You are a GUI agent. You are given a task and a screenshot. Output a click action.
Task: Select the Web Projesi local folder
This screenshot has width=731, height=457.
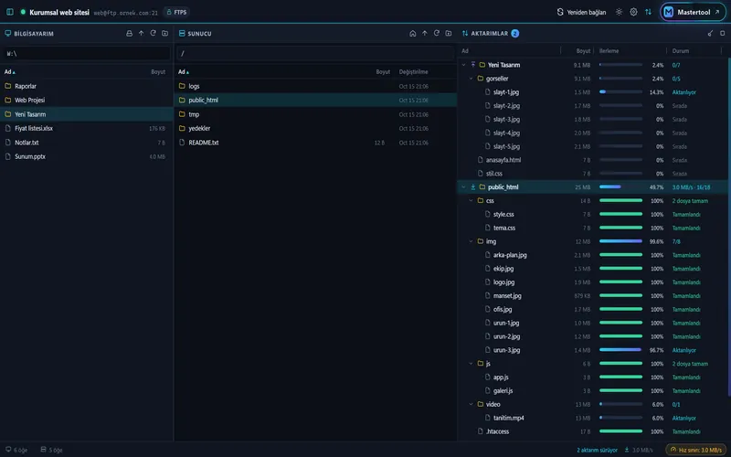(87, 101)
